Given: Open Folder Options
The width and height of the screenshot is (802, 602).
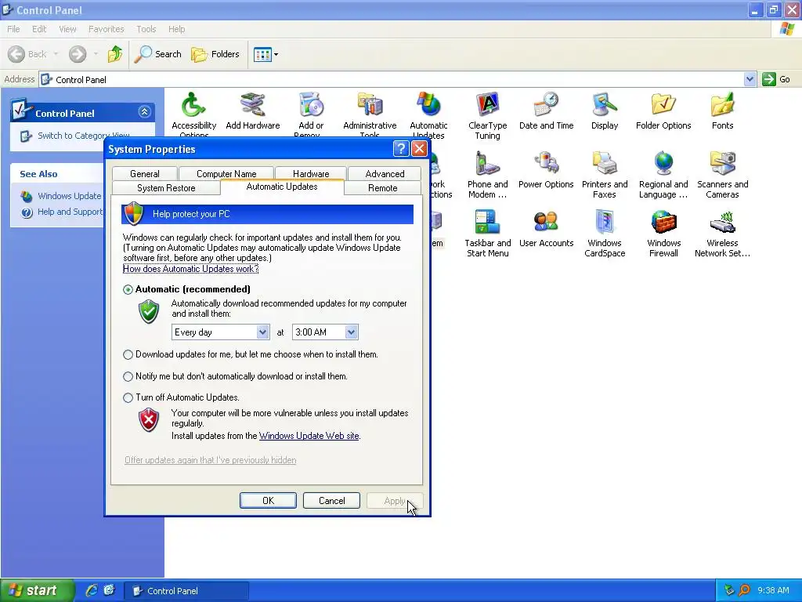Looking at the screenshot, I should click(x=663, y=111).
